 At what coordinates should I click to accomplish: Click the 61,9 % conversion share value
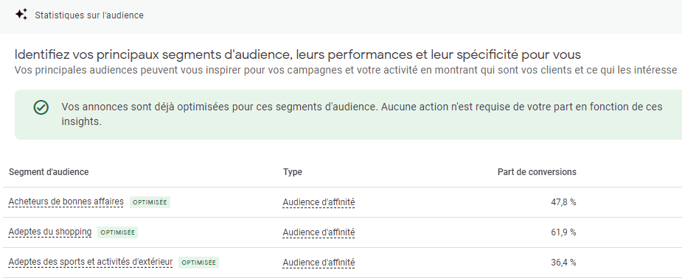pyautogui.click(x=563, y=232)
